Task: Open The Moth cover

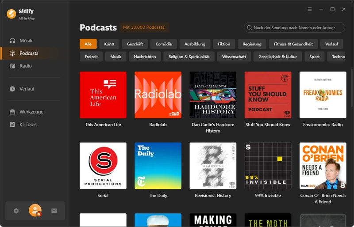Action: 268,220
